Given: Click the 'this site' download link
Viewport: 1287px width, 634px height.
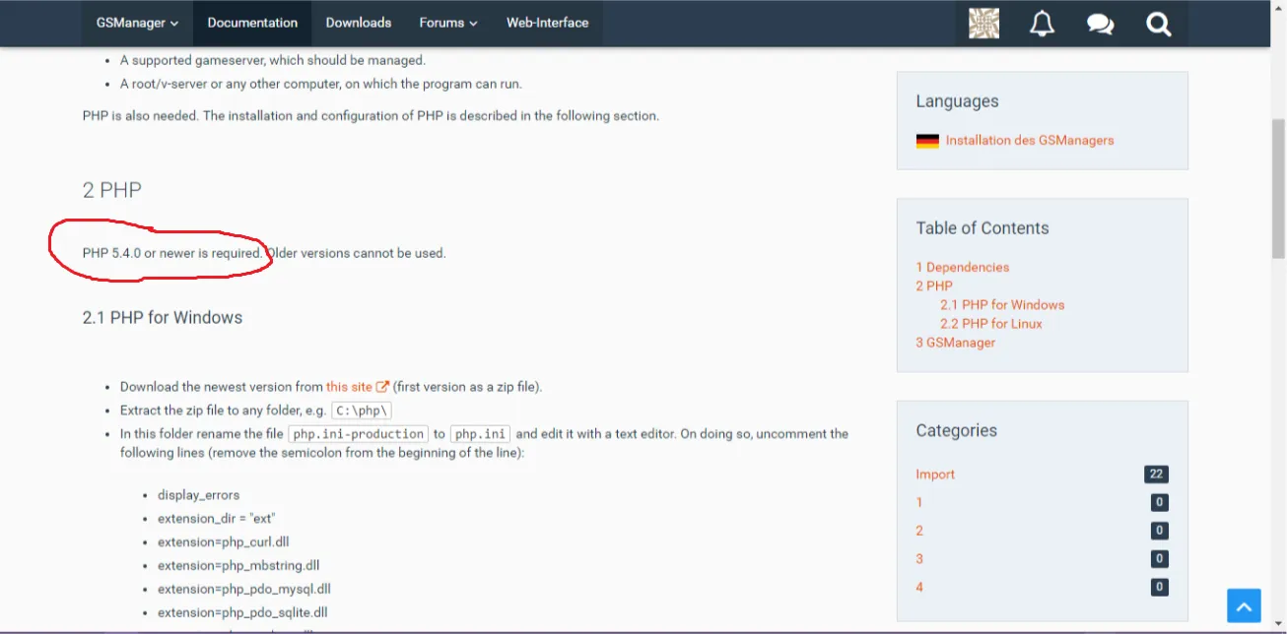Looking at the screenshot, I should (349, 387).
